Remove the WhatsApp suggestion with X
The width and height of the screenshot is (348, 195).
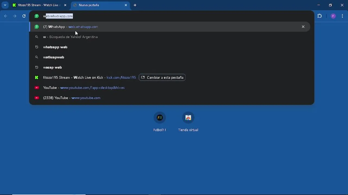coord(303,27)
